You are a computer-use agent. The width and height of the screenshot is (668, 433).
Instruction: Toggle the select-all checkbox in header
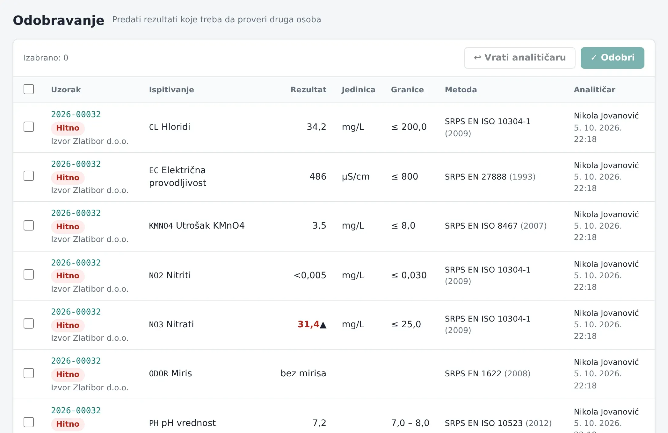pos(29,89)
